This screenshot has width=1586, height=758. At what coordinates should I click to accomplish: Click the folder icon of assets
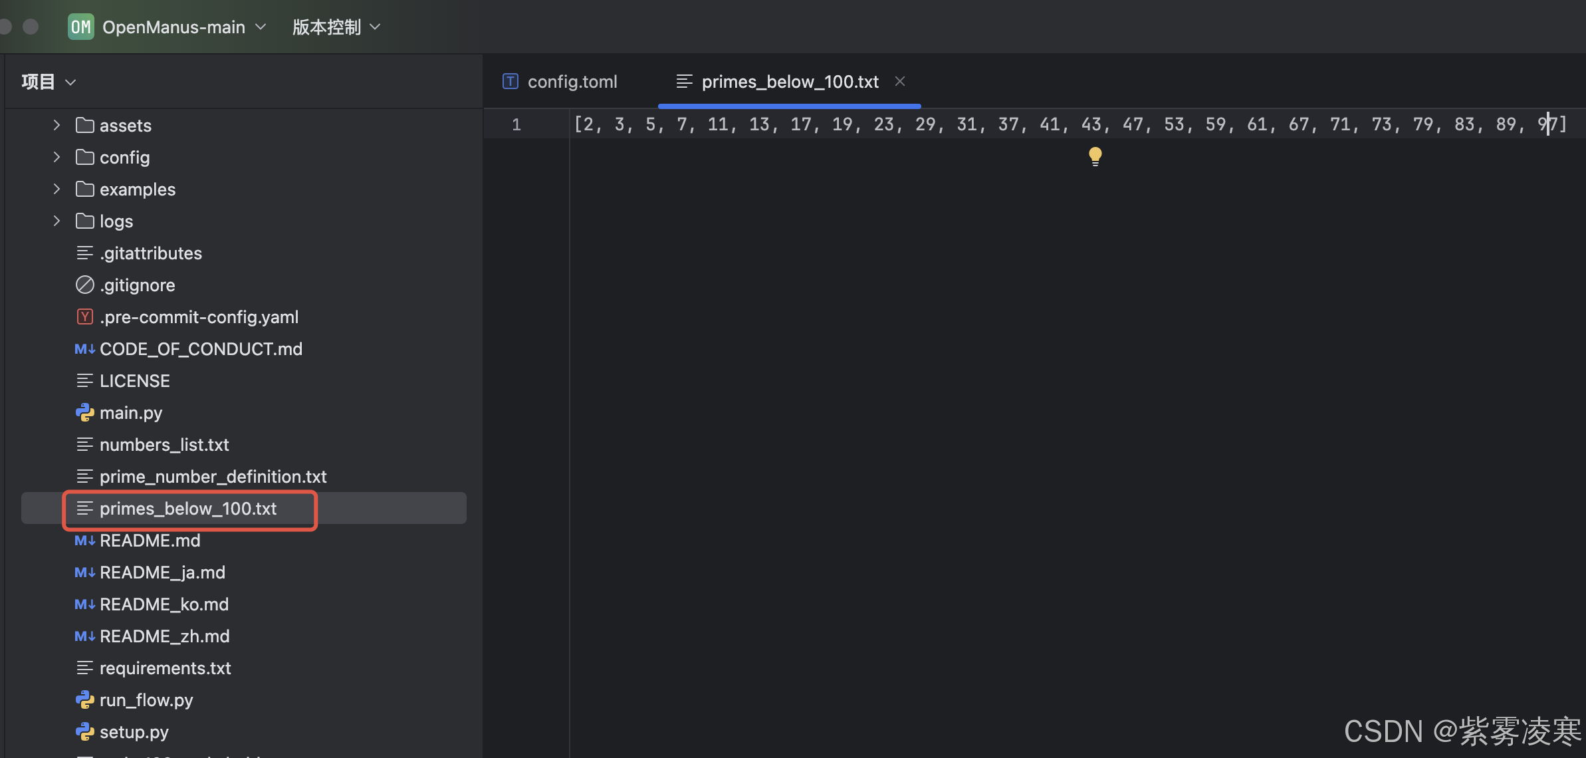coord(84,126)
